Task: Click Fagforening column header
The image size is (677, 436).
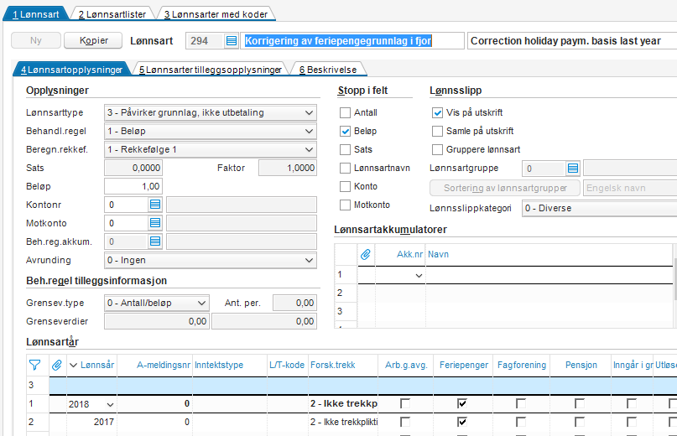Action: 522,366
